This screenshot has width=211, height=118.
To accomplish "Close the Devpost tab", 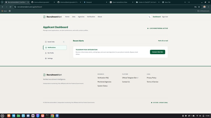I will pos(107,2).
